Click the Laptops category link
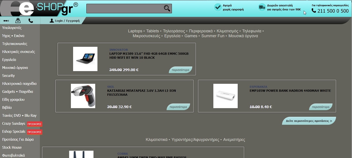The image size is (352, 158). (135, 31)
